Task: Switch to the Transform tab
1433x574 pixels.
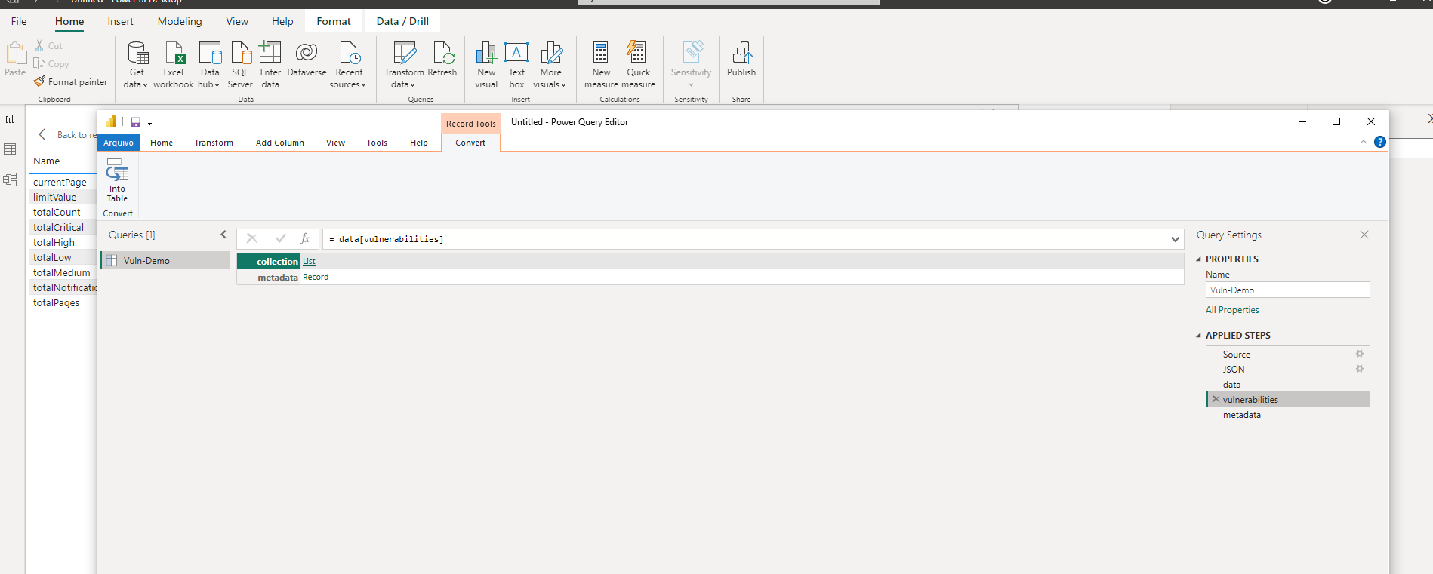Action: (214, 143)
